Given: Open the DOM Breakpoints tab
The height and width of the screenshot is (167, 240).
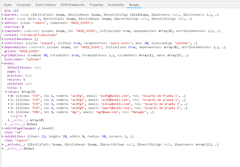Looking at the screenshot, I should (x=72, y=5).
